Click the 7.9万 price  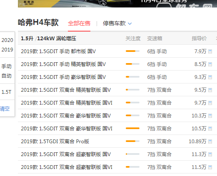[x=200, y=51]
